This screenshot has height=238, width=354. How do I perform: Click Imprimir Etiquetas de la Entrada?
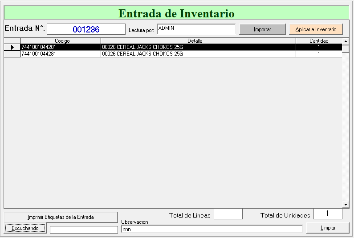(x=61, y=217)
